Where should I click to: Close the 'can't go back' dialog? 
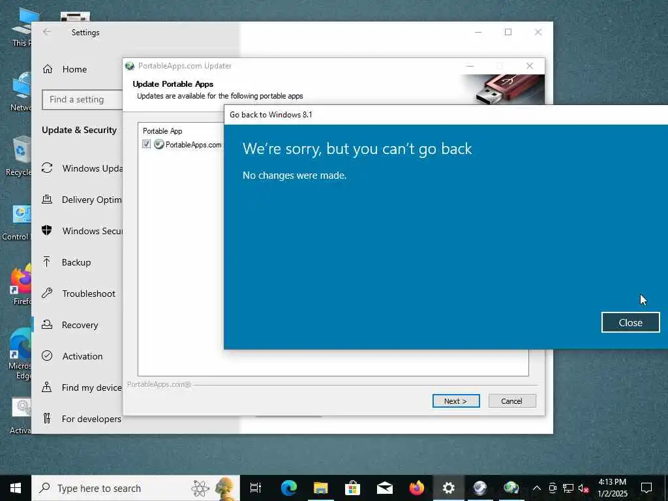coord(630,322)
